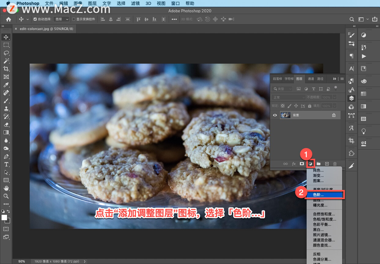Expand hidden panel tabs with double-arrow

334,79
